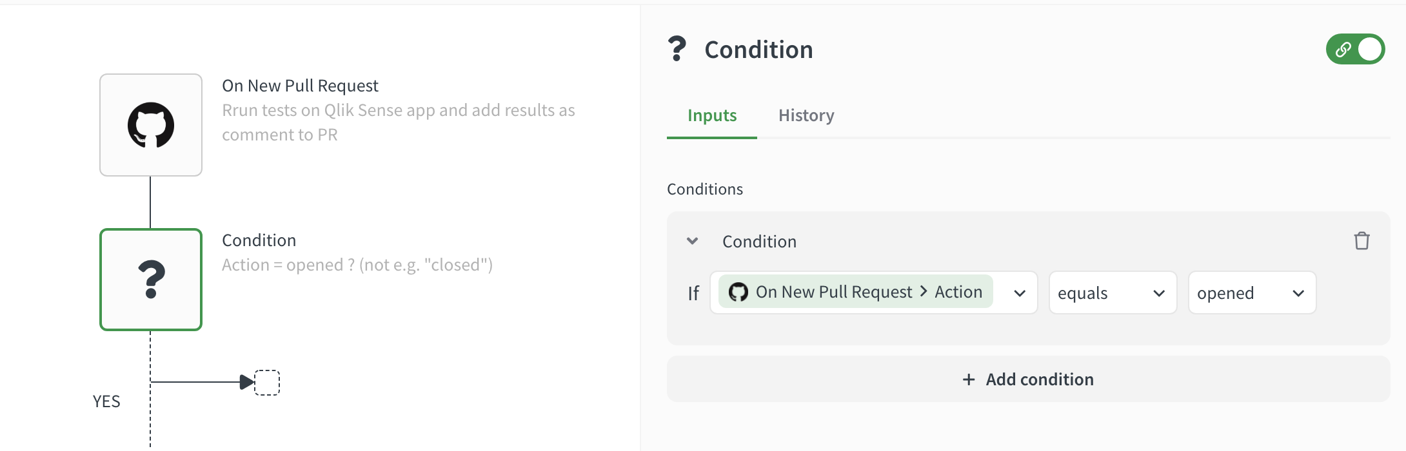The width and height of the screenshot is (1406, 451).
Task: Click the question mark icon beside the Condition panel title
Action: click(x=676, y=48)
